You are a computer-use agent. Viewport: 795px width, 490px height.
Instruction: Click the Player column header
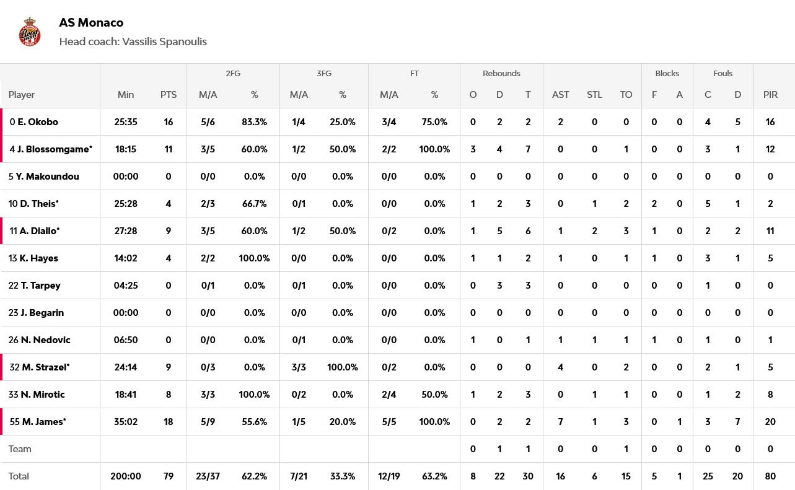point(22,95)
